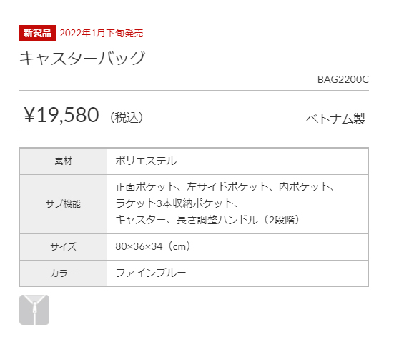This screenshot has width=394, height=342.
Task: Click the ベトナム製 origin label
Action: tap(335, 119)
